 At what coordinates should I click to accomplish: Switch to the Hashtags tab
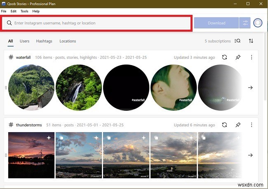point(44,41)
